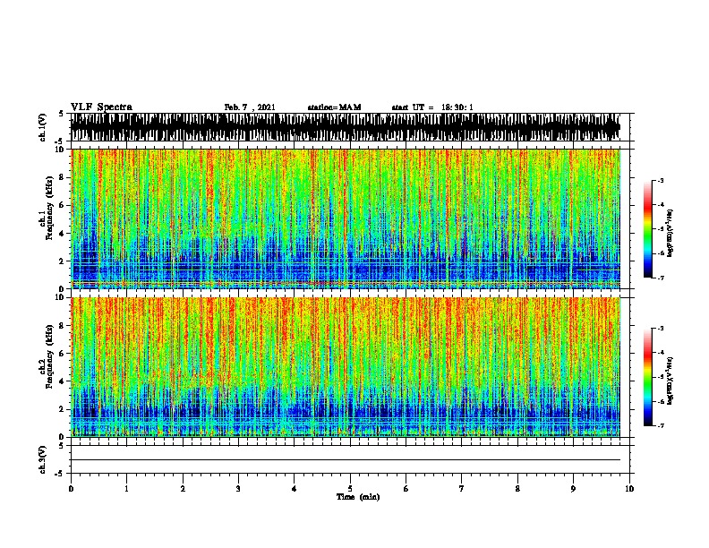The image size is (709, 548).
Task: Click the time axis tick label "1"
Action: [x=126, y=489]
